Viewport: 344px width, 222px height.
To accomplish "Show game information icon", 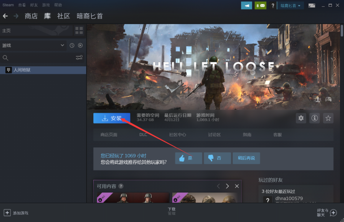I will (x=314, y=118).
